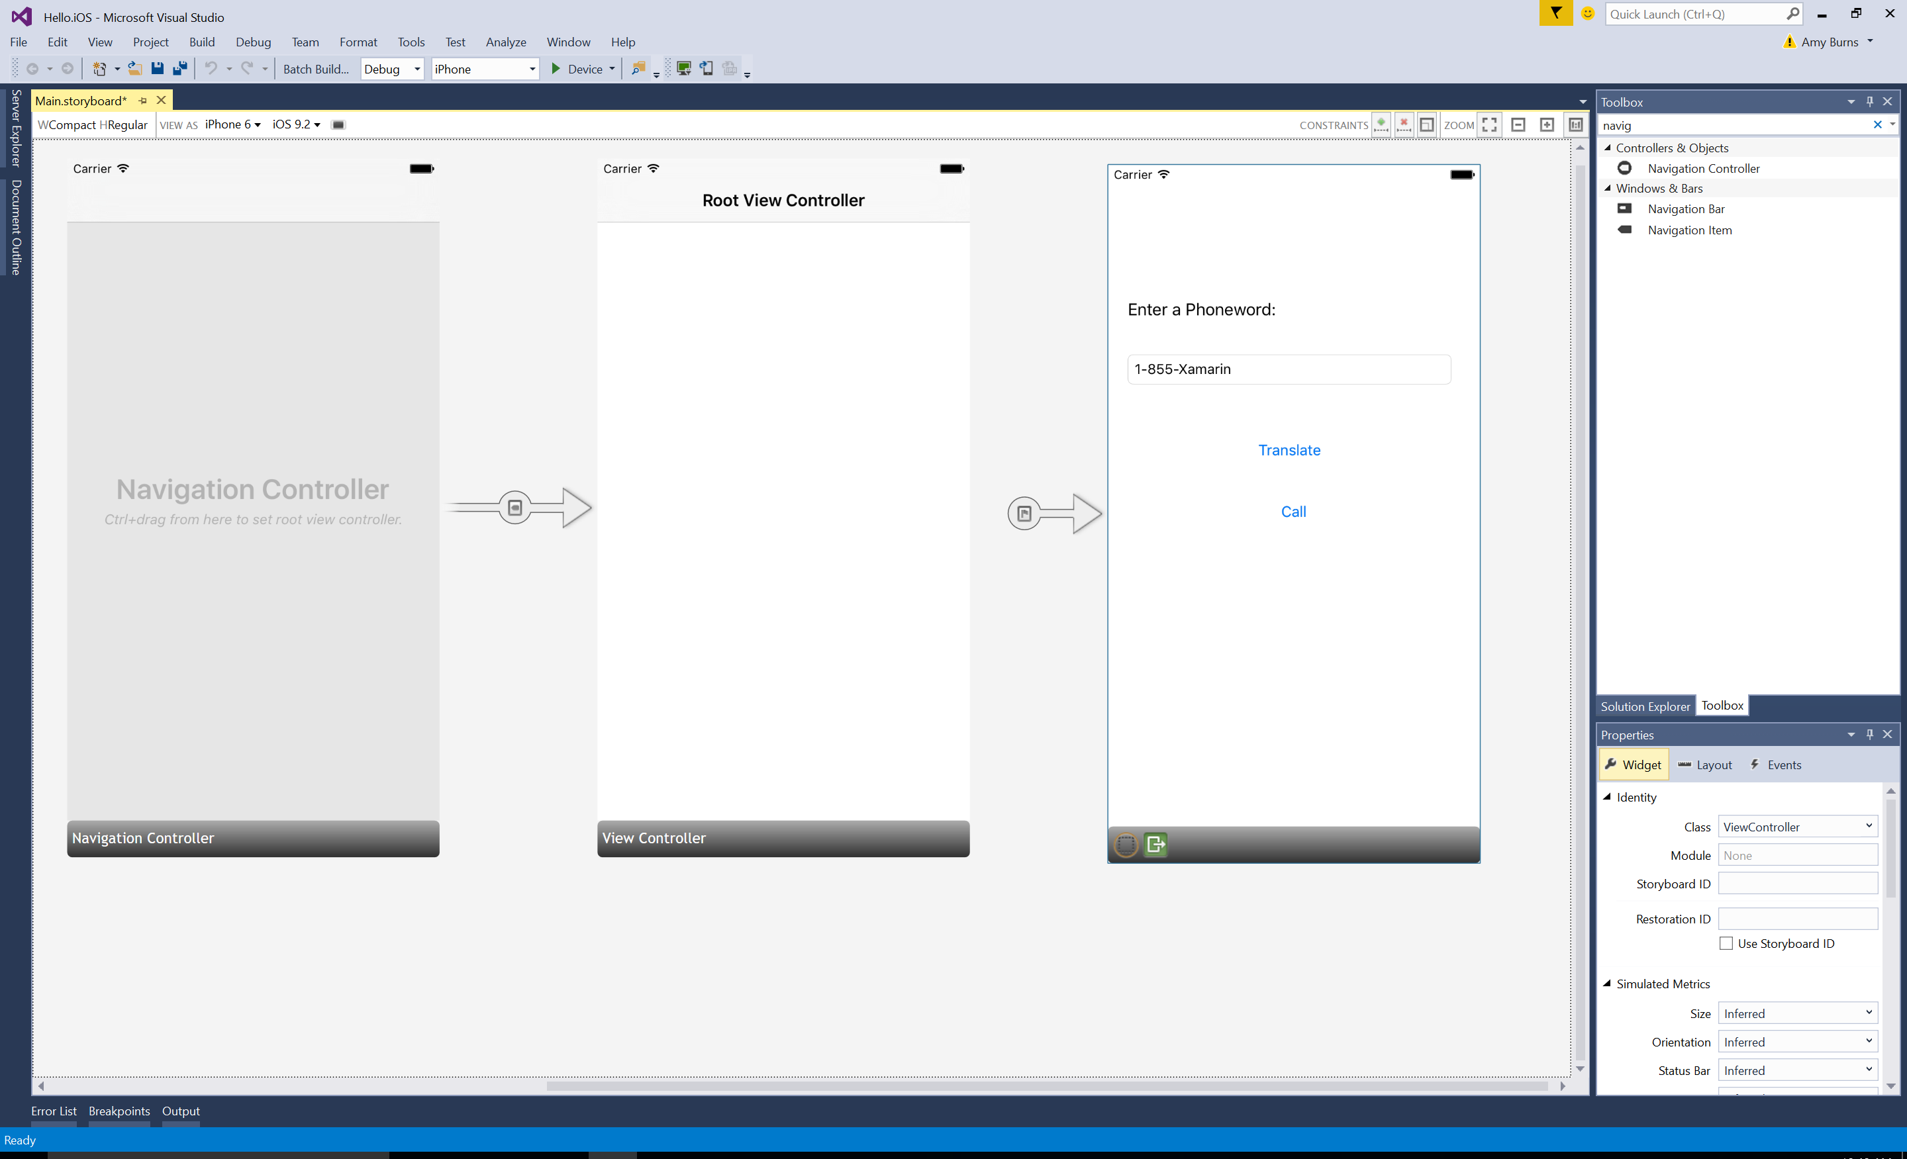
Task: Click the Navigation Controller icon in Toolbox
Action: coord(1624,167)
